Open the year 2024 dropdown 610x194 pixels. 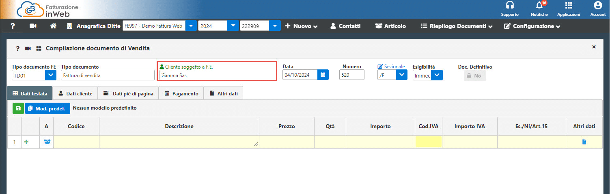[x=233, y=26]
